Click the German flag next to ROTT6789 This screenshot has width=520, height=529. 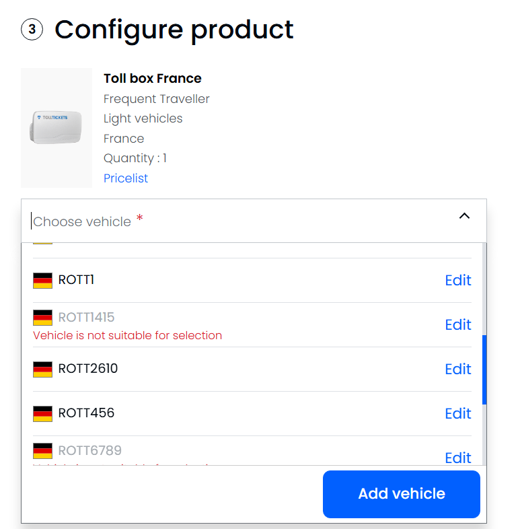(42, 451)
